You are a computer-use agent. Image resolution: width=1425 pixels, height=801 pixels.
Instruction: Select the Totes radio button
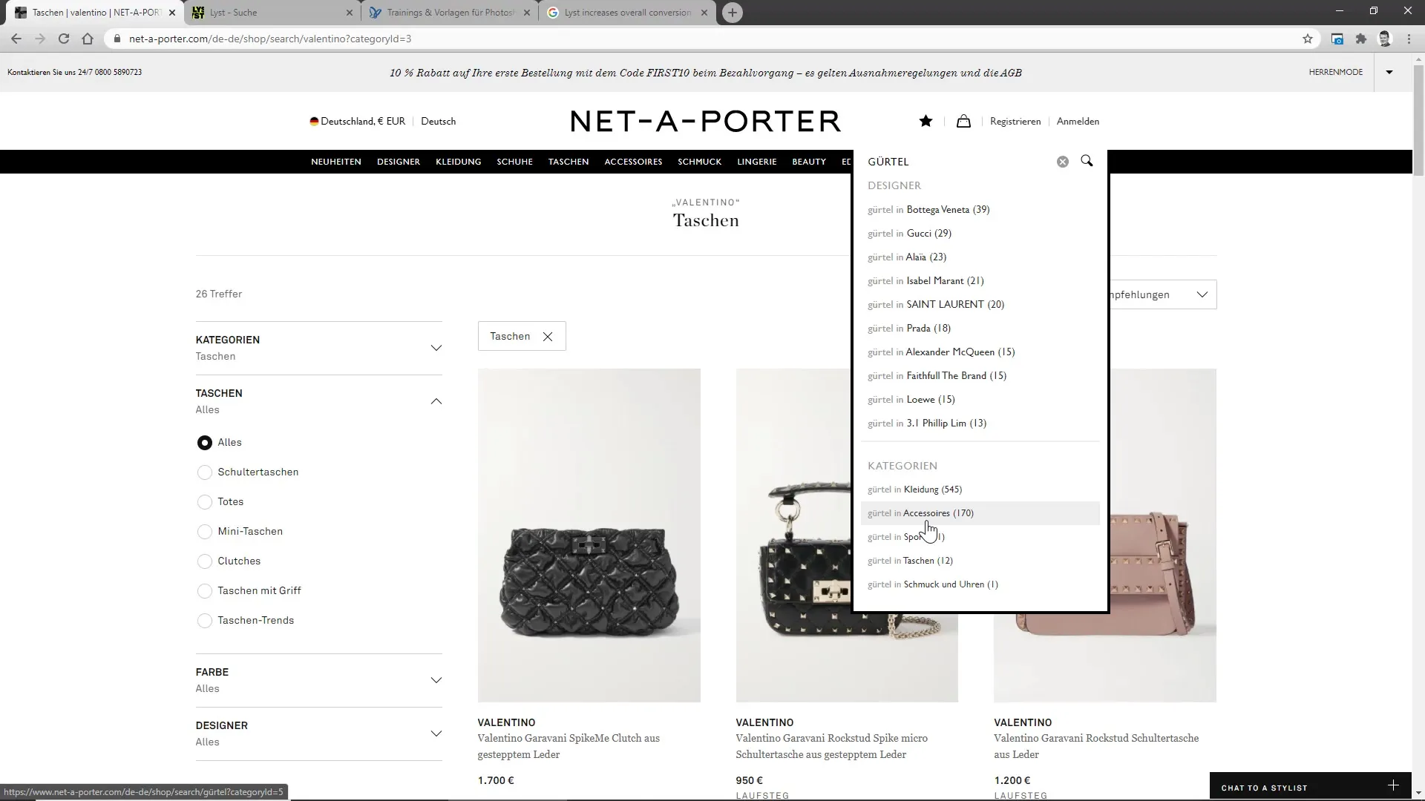(x=205, y=502)
